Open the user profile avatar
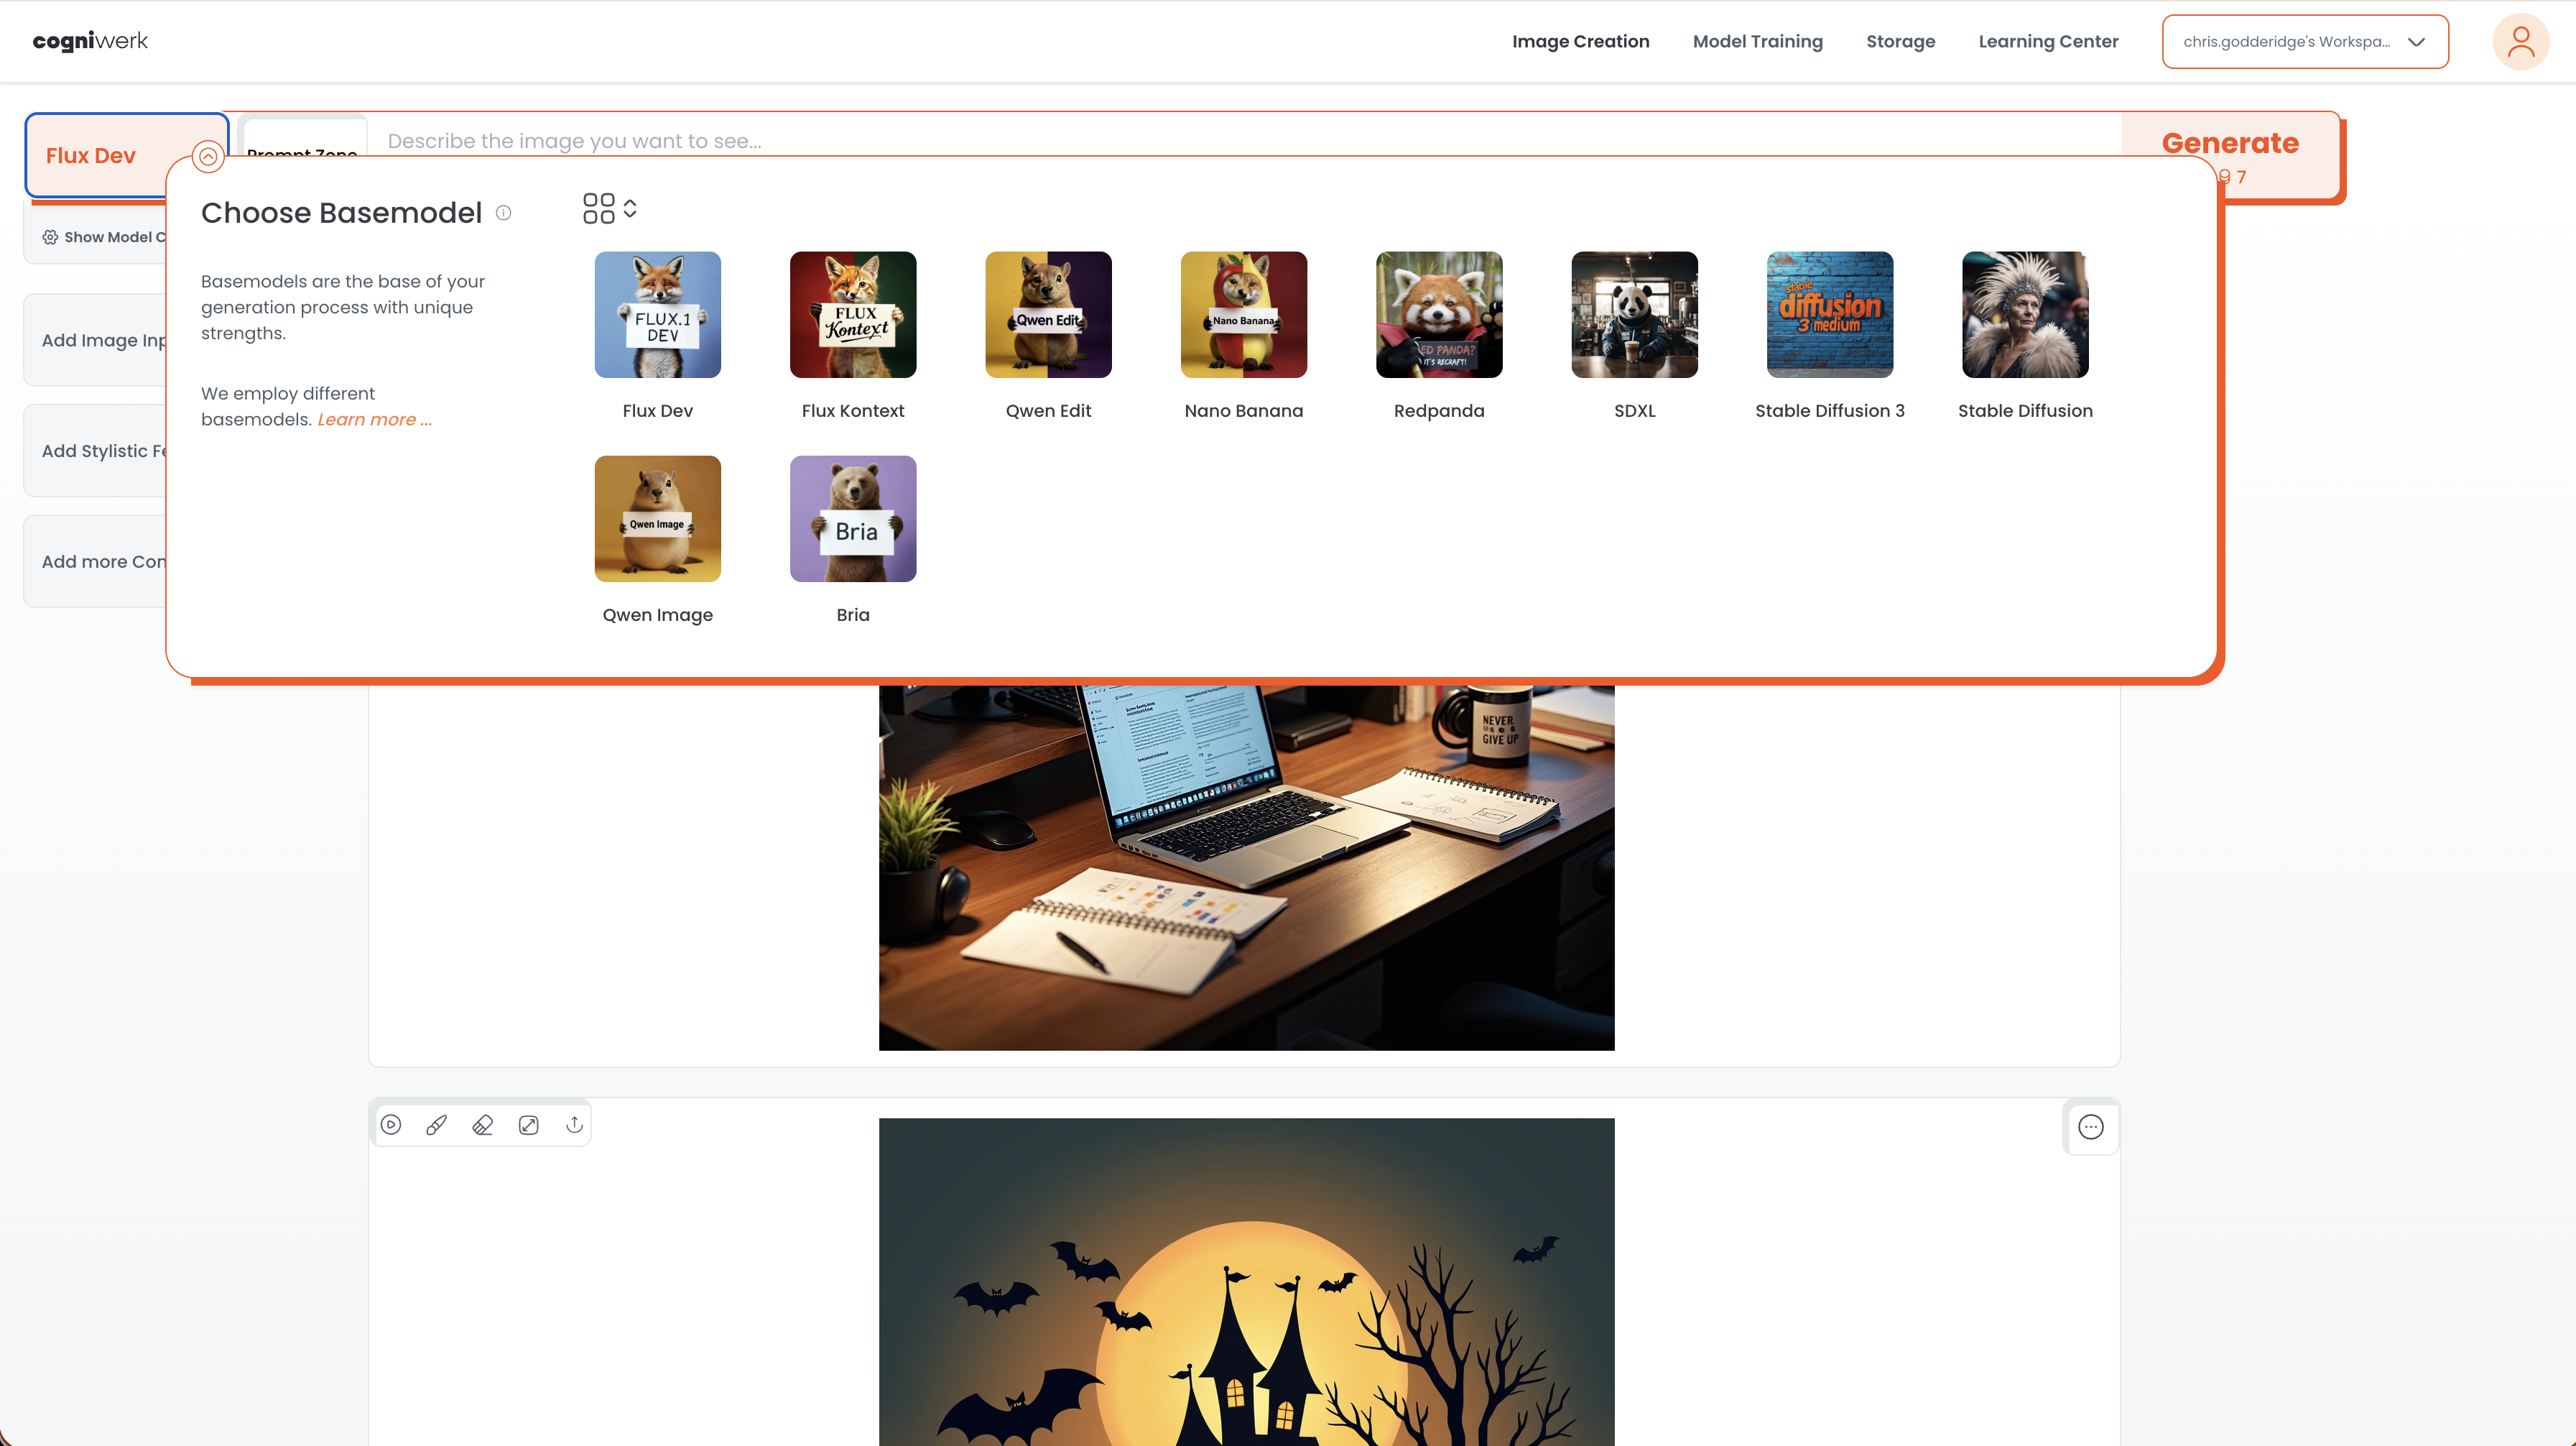The image size is (2576, 1446). (x=2520, y=42)
